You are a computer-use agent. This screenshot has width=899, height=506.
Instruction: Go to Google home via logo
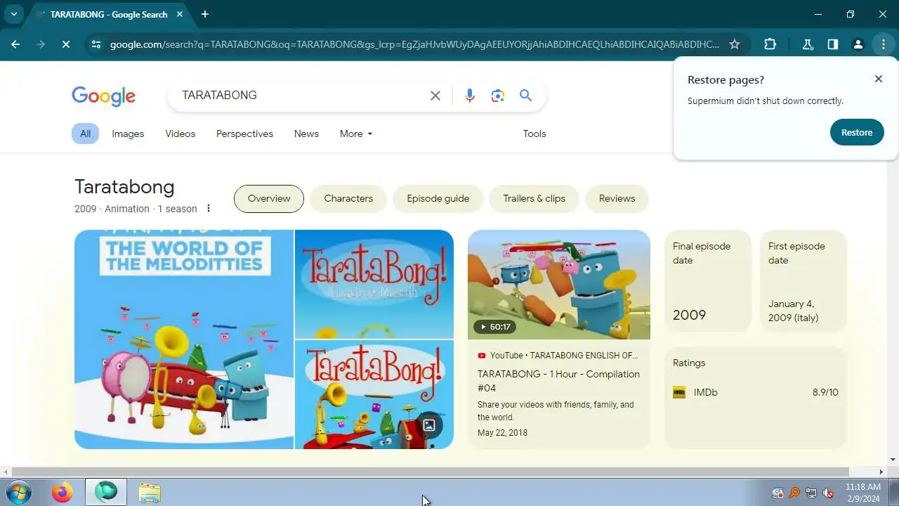pyautogui.click(x=103, y=96)
